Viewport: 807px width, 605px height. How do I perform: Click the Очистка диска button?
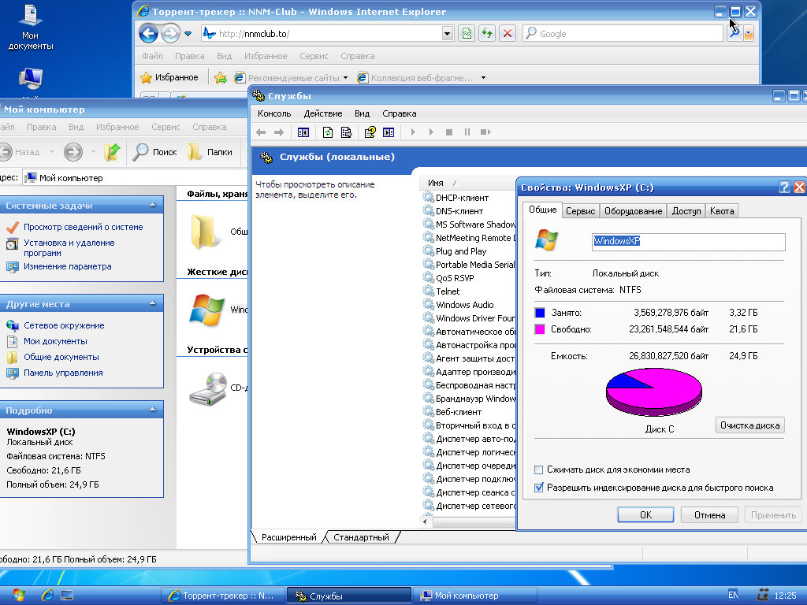[750, 425]
